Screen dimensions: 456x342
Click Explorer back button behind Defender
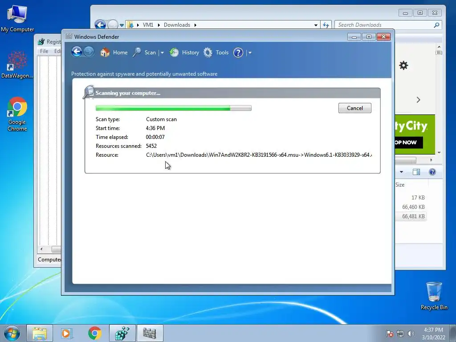click(x=100, y=25)
